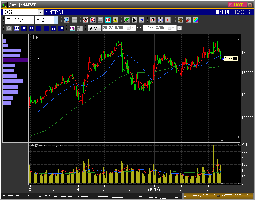Toggle the Log scale button
The image size is (255, 200).
(x=73, y=28)
